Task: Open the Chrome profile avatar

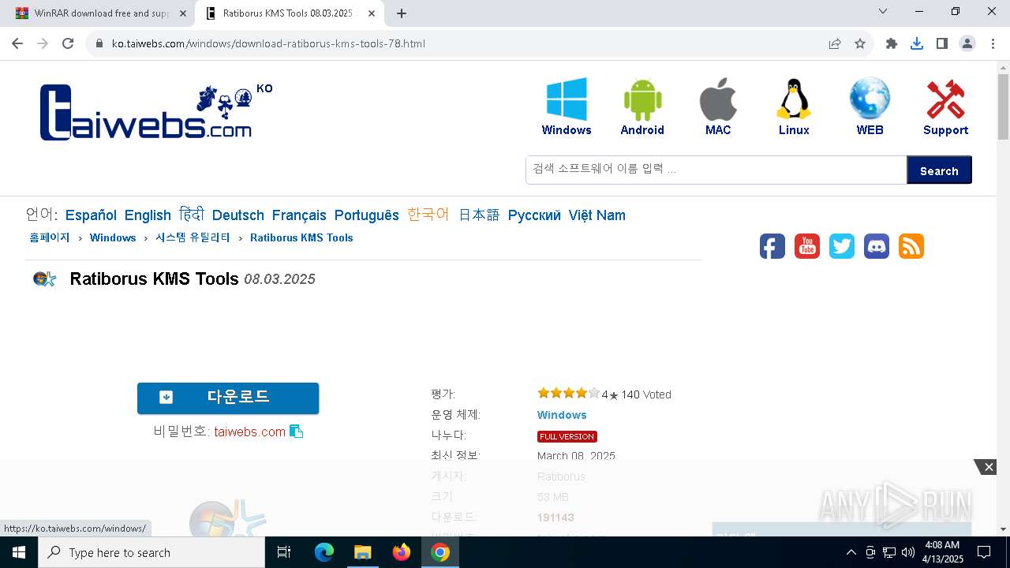Action: (967, 43)
